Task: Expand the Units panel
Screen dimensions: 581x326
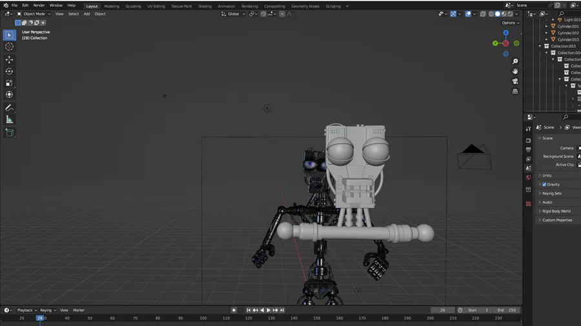Action: click(x=547, y=176)
